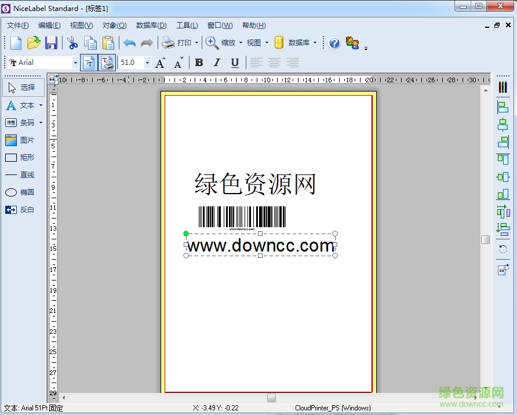517x415 pixels.
Task: Open a file with the folder icon
Action: pos(33,42)
